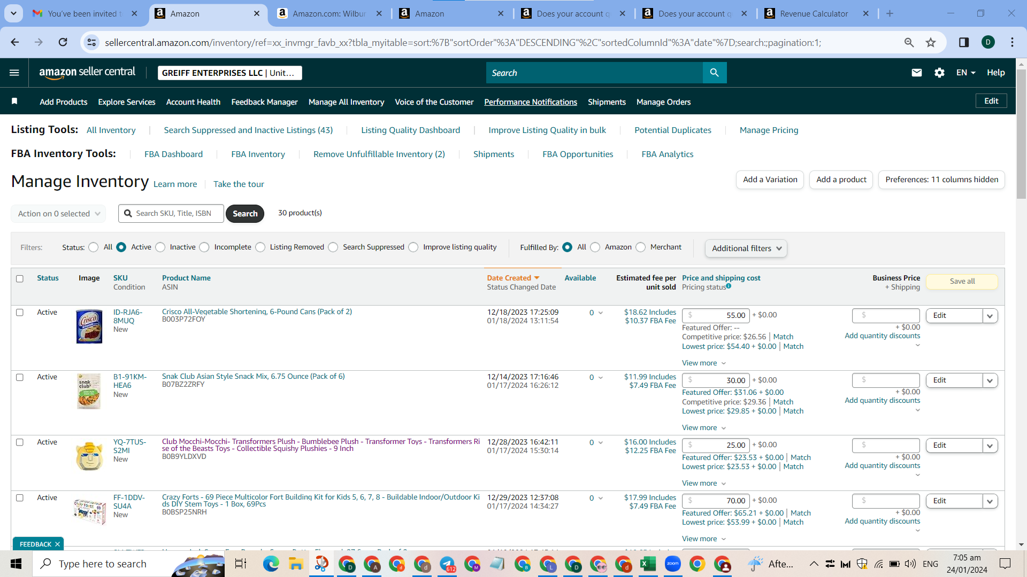The height and width of the screenshot is (577, 1027).
Task: Open Edit dropdown arrow for Snak Club row
Action: pos(990,380)
